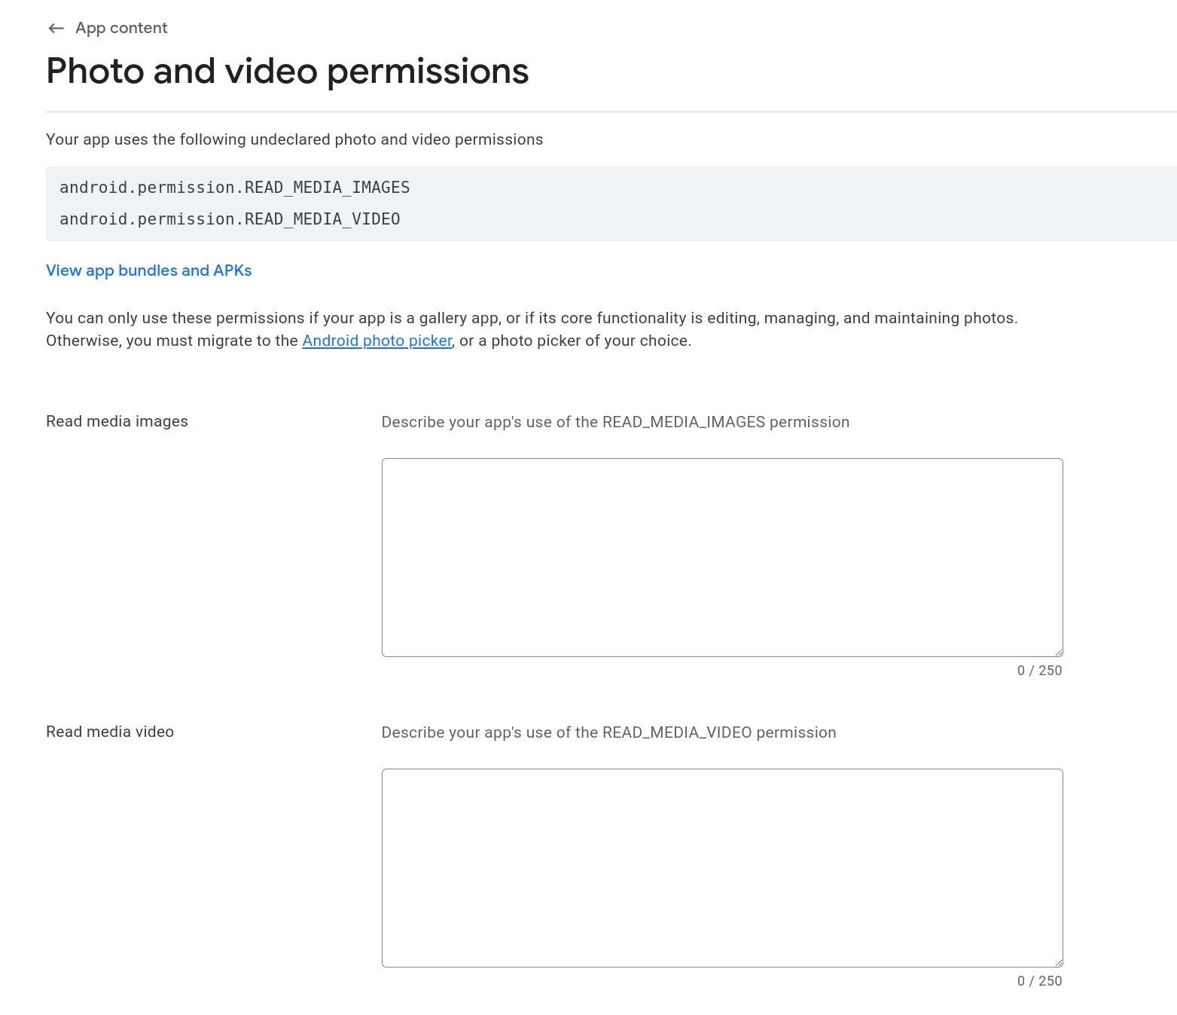Click the "Read media images" section label

point(117,421)
